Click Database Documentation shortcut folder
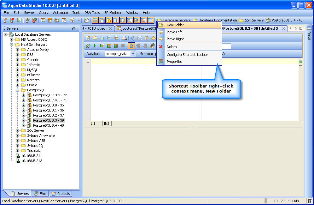This screenshot has height=205, width=314. (x=215, y=20)
